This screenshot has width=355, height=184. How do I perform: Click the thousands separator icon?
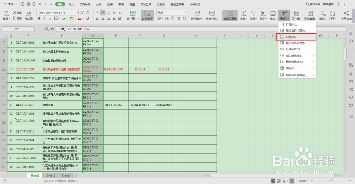point(173,18)
